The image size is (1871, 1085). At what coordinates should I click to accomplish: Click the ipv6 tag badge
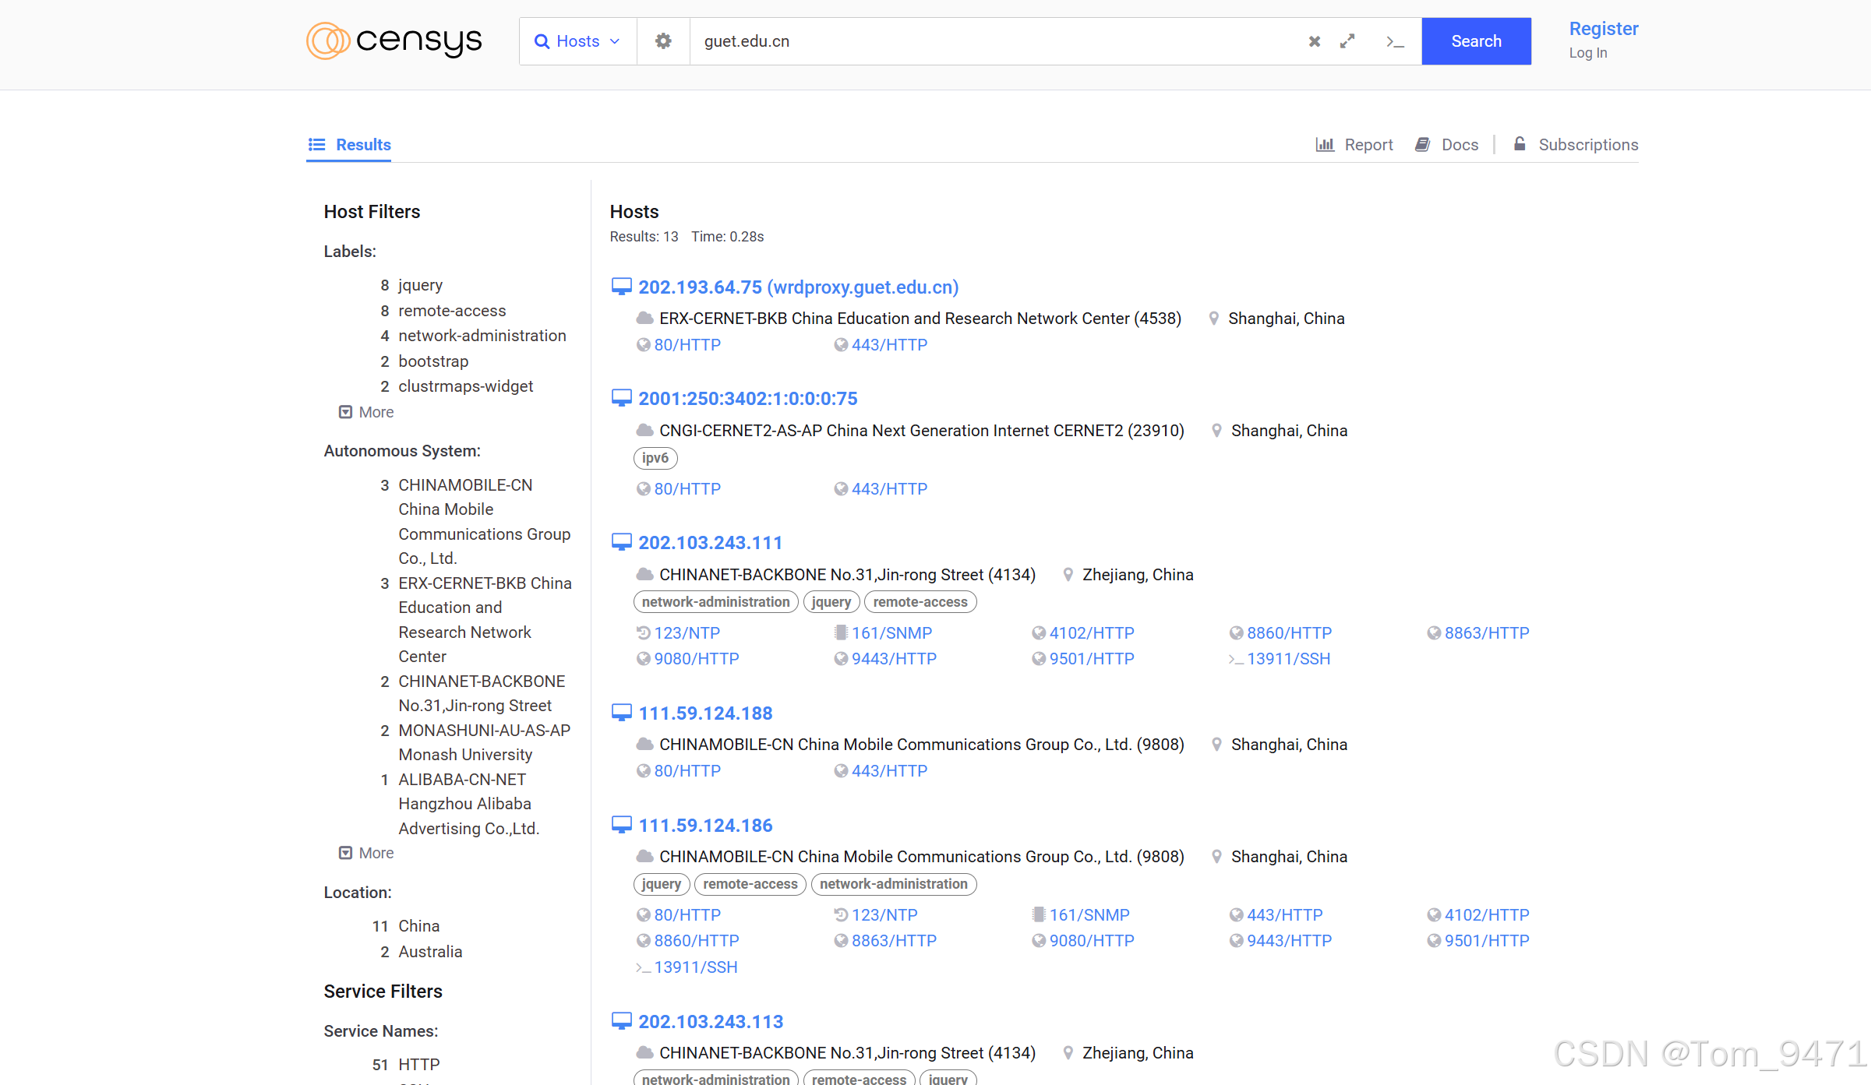655,458
